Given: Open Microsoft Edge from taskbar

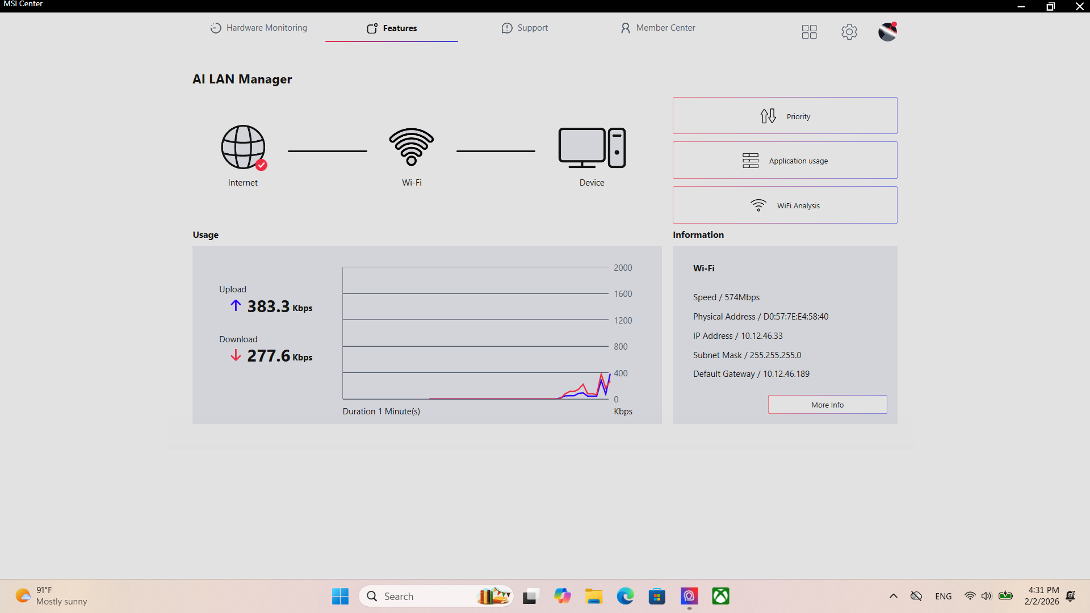Looking at the screenshot, I should click(625, 596).
